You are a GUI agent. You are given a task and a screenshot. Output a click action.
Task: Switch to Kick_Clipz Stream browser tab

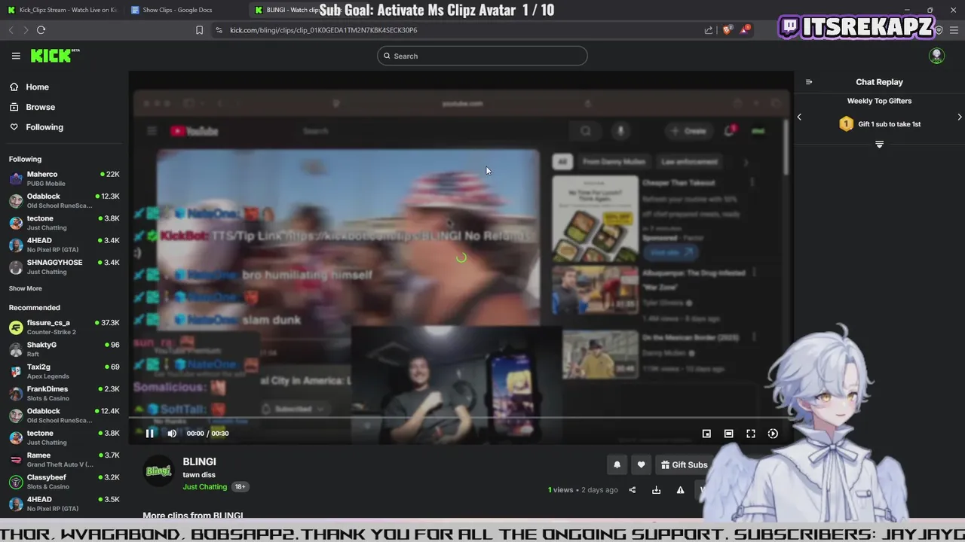pyautogui.click(x=63, y=10)
